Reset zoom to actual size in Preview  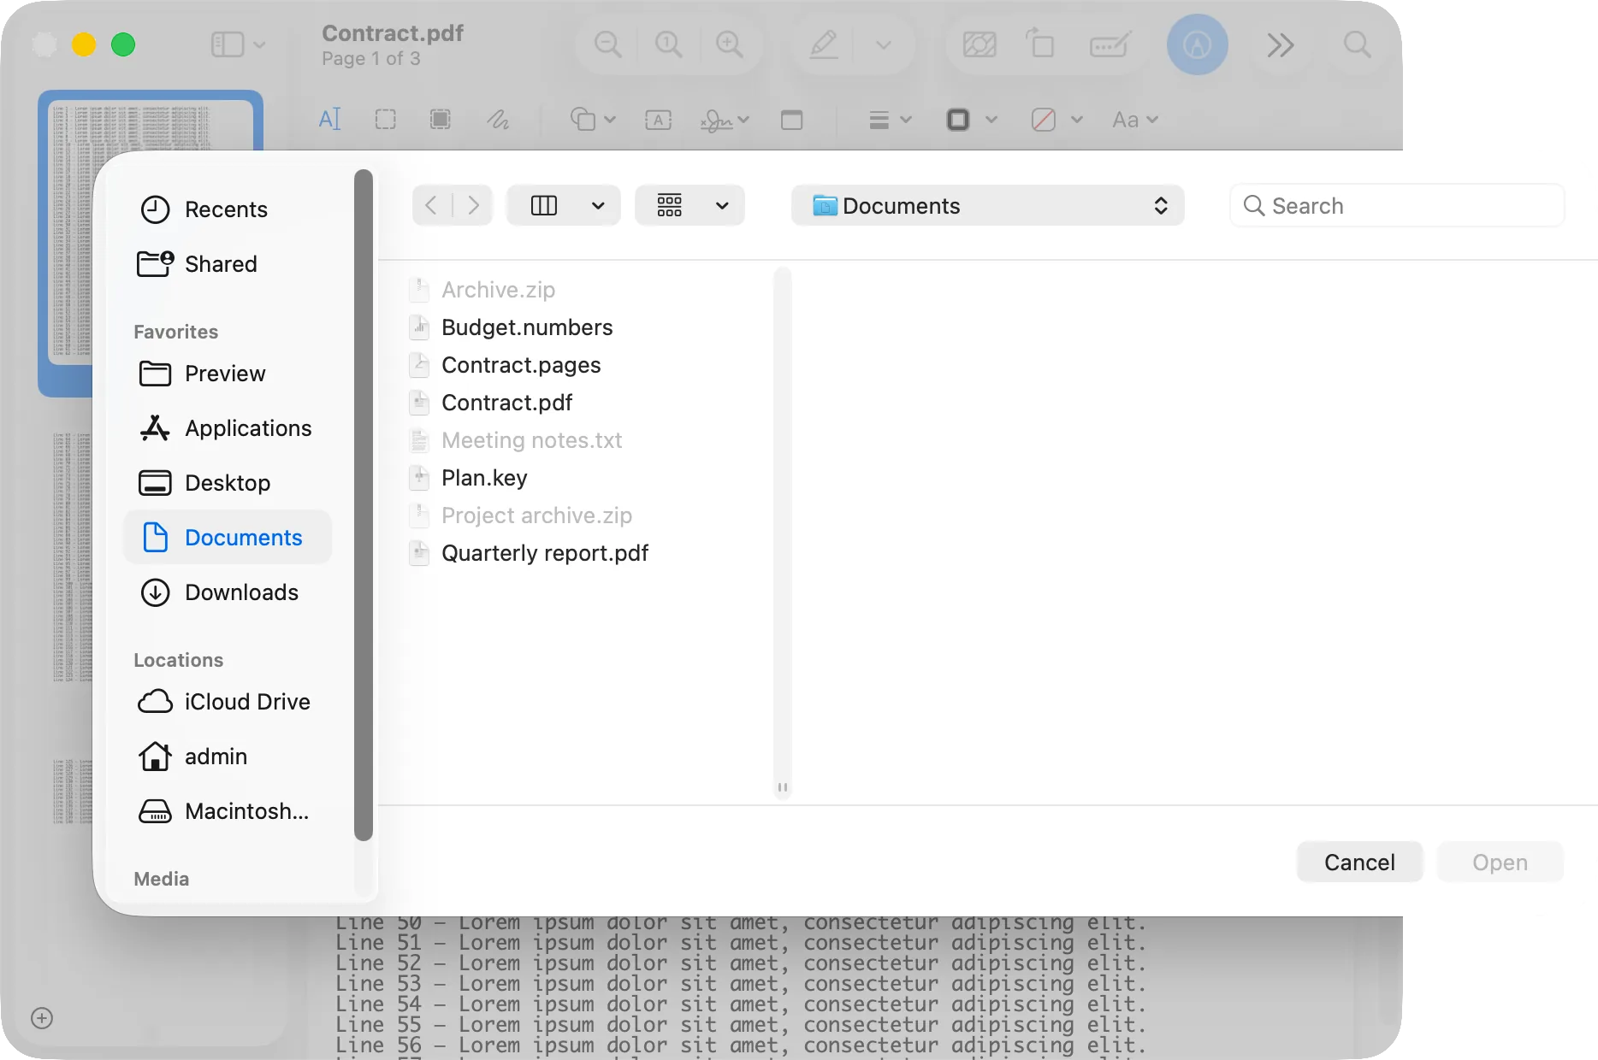tap(669, 44)
